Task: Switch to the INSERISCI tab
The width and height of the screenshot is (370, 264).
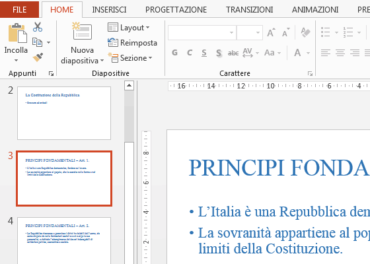Action: pyautogui.click(x=109, y=10)
